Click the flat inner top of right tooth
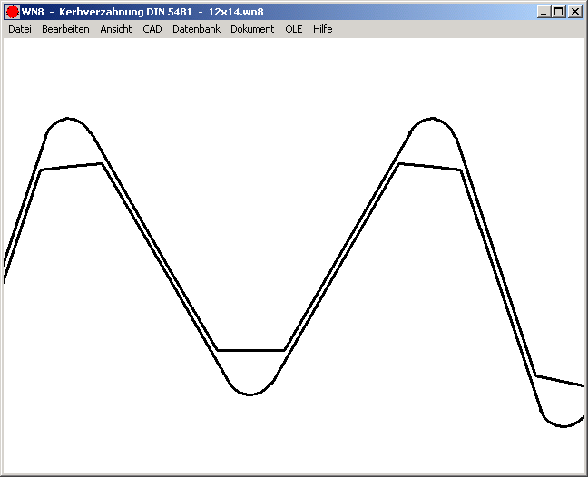The width and height of the screenshot is (588, 477). (x=431, y=167)
